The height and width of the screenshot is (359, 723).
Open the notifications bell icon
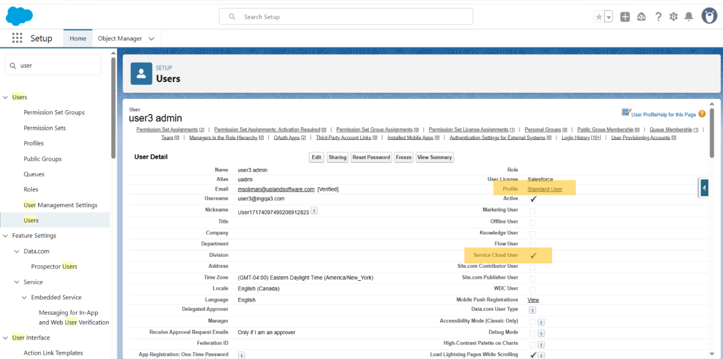click(x=688, y=17)
